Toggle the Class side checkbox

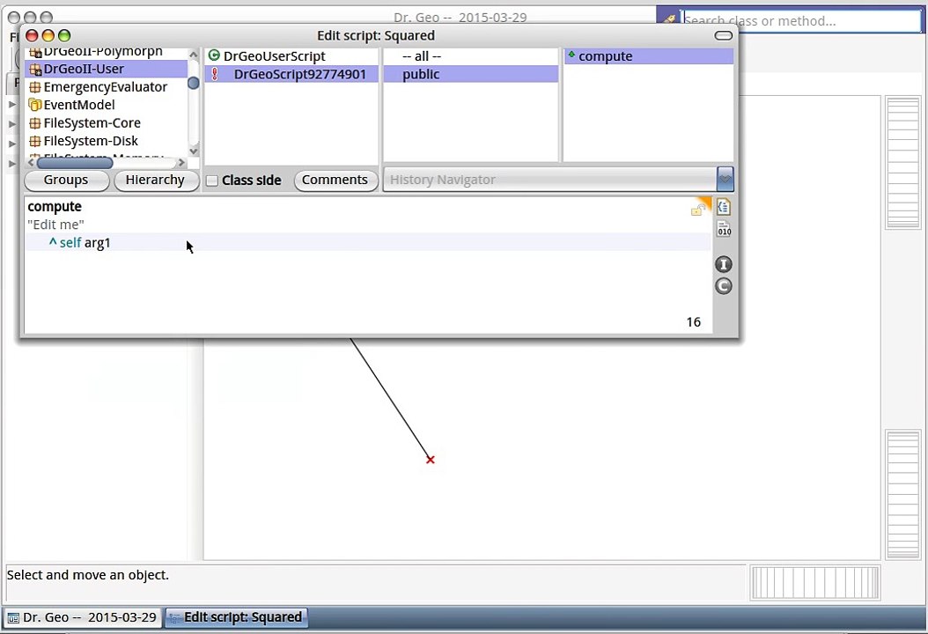(x=212, y=181)
